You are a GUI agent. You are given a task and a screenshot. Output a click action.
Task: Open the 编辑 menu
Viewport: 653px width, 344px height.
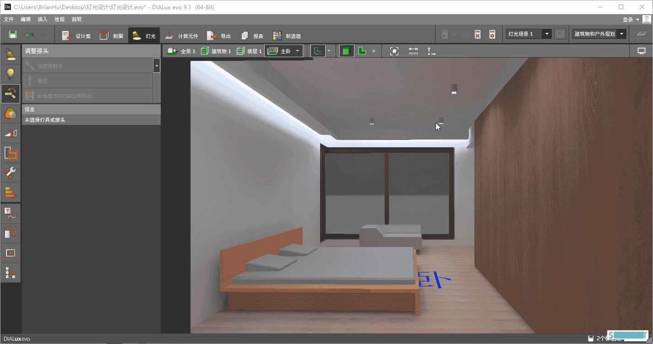click(26, 19)
